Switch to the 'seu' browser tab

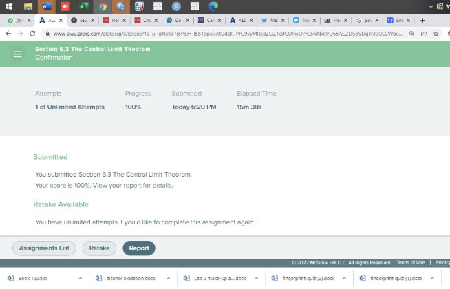(80, 21)
